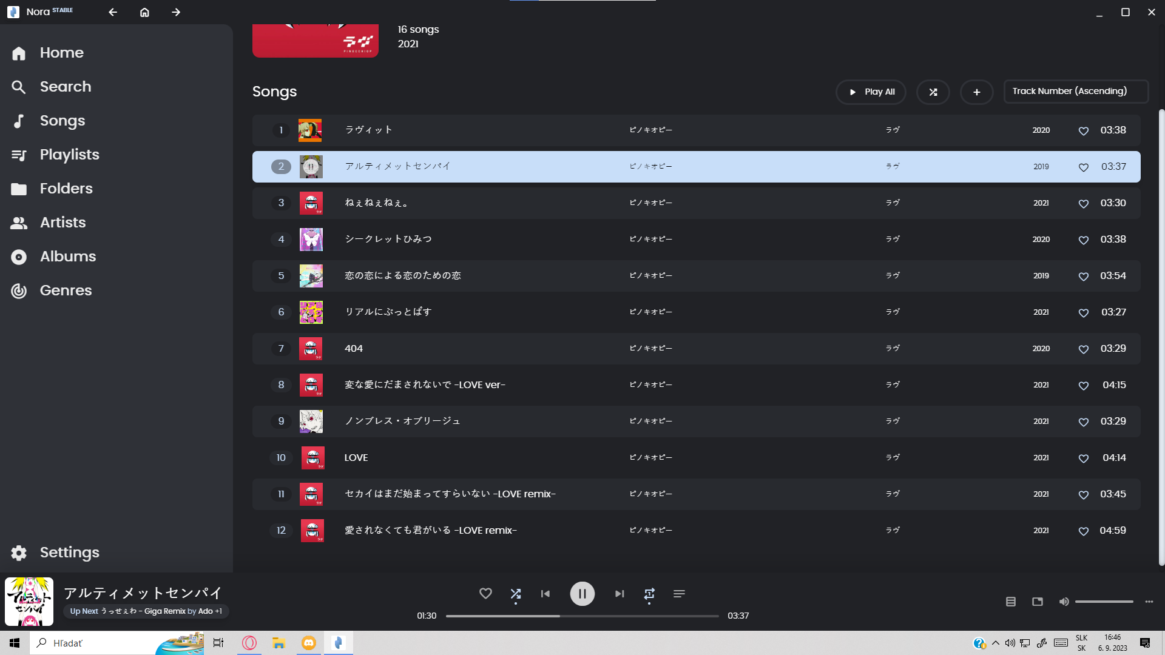This screenshot has height=655, width=1165.
Task: Go to the Albums section
Action: click(67, 257)
